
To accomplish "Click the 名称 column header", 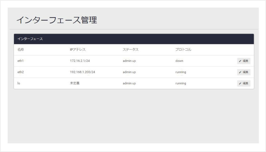I will (21, 50).
